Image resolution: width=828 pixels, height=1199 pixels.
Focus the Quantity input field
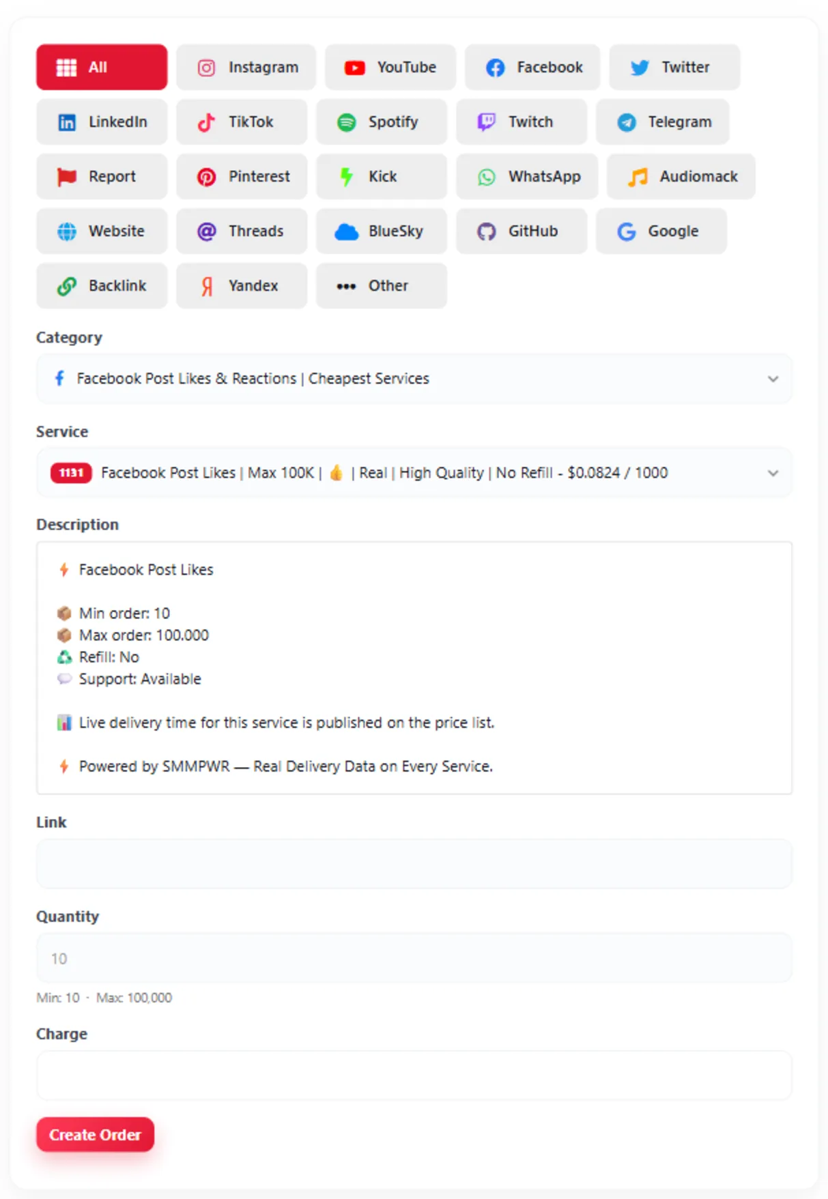pyautogui.click(x=414, y=958)
